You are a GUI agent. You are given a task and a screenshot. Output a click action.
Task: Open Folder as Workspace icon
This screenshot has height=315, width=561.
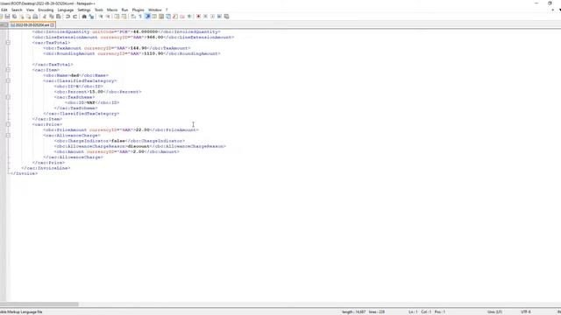click(x=182, y=17)
